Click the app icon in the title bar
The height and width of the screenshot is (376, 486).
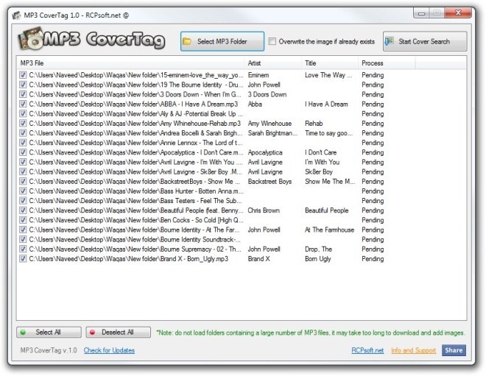(x=16, y=15)
